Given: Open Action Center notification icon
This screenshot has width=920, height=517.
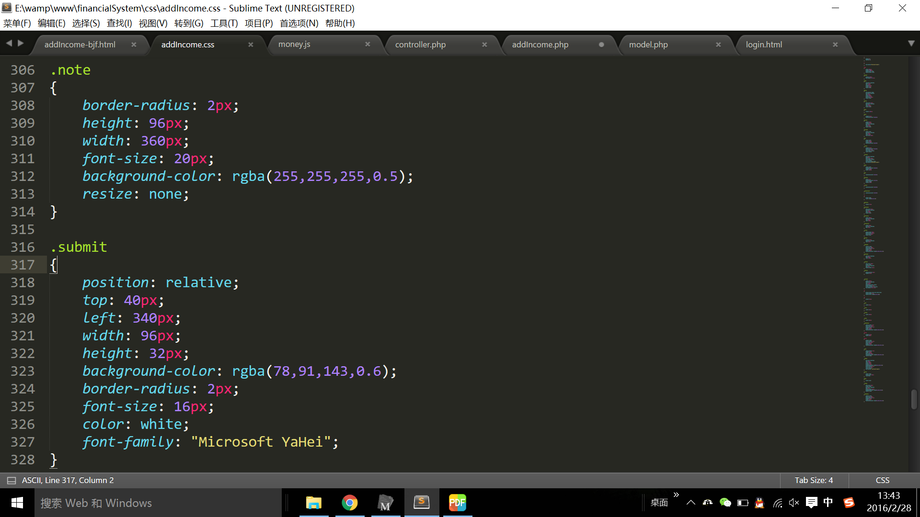Looking at the screenshot, I should tap(811, 503).
